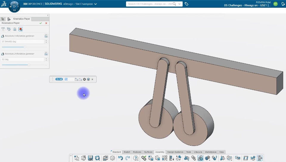Viewport: 286px width, 162px height.
Task: Collapse the left side panel with the chevron
Action: [x=48, y=15]
